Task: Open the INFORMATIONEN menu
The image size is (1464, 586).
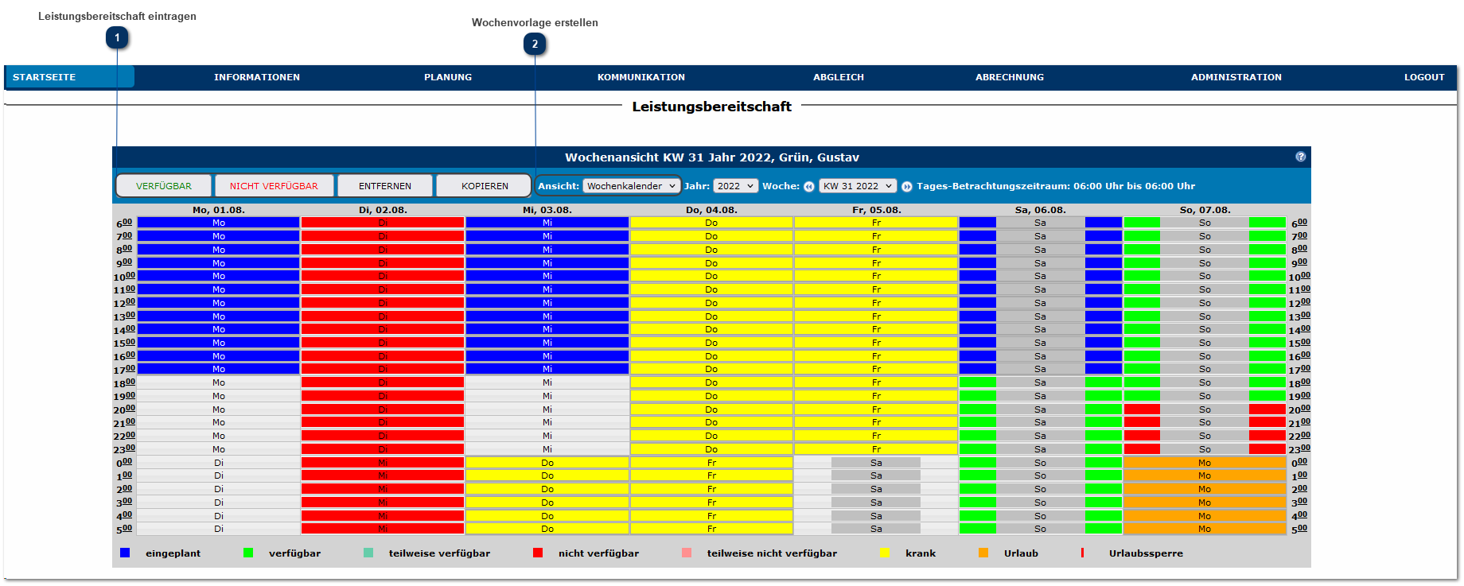Action: pyautogui.click(x=257, y=77)
